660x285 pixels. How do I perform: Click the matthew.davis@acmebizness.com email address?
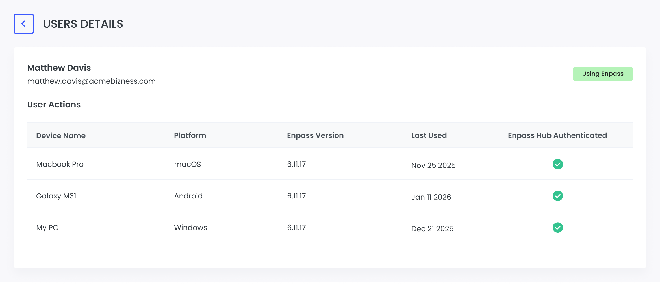[91, 81]
